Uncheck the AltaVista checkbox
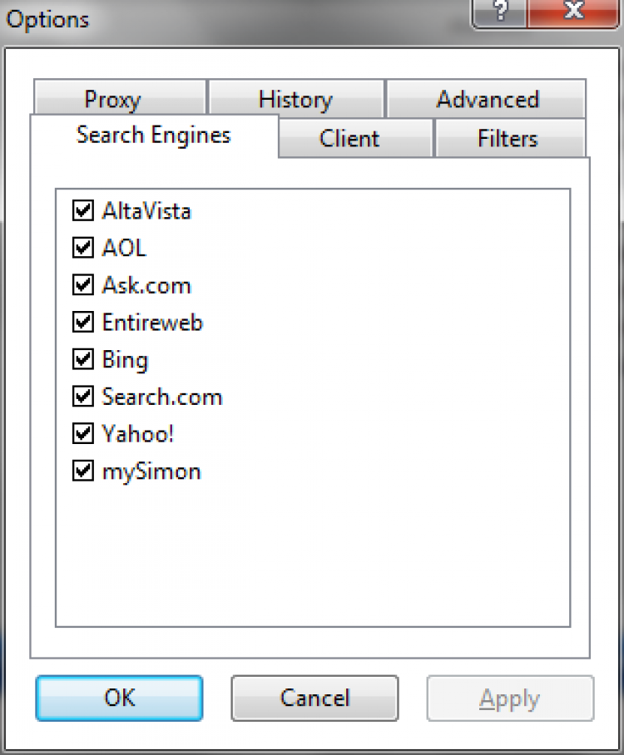The width and height of the screenshot is (624, 755). click(x=83, y=211)
